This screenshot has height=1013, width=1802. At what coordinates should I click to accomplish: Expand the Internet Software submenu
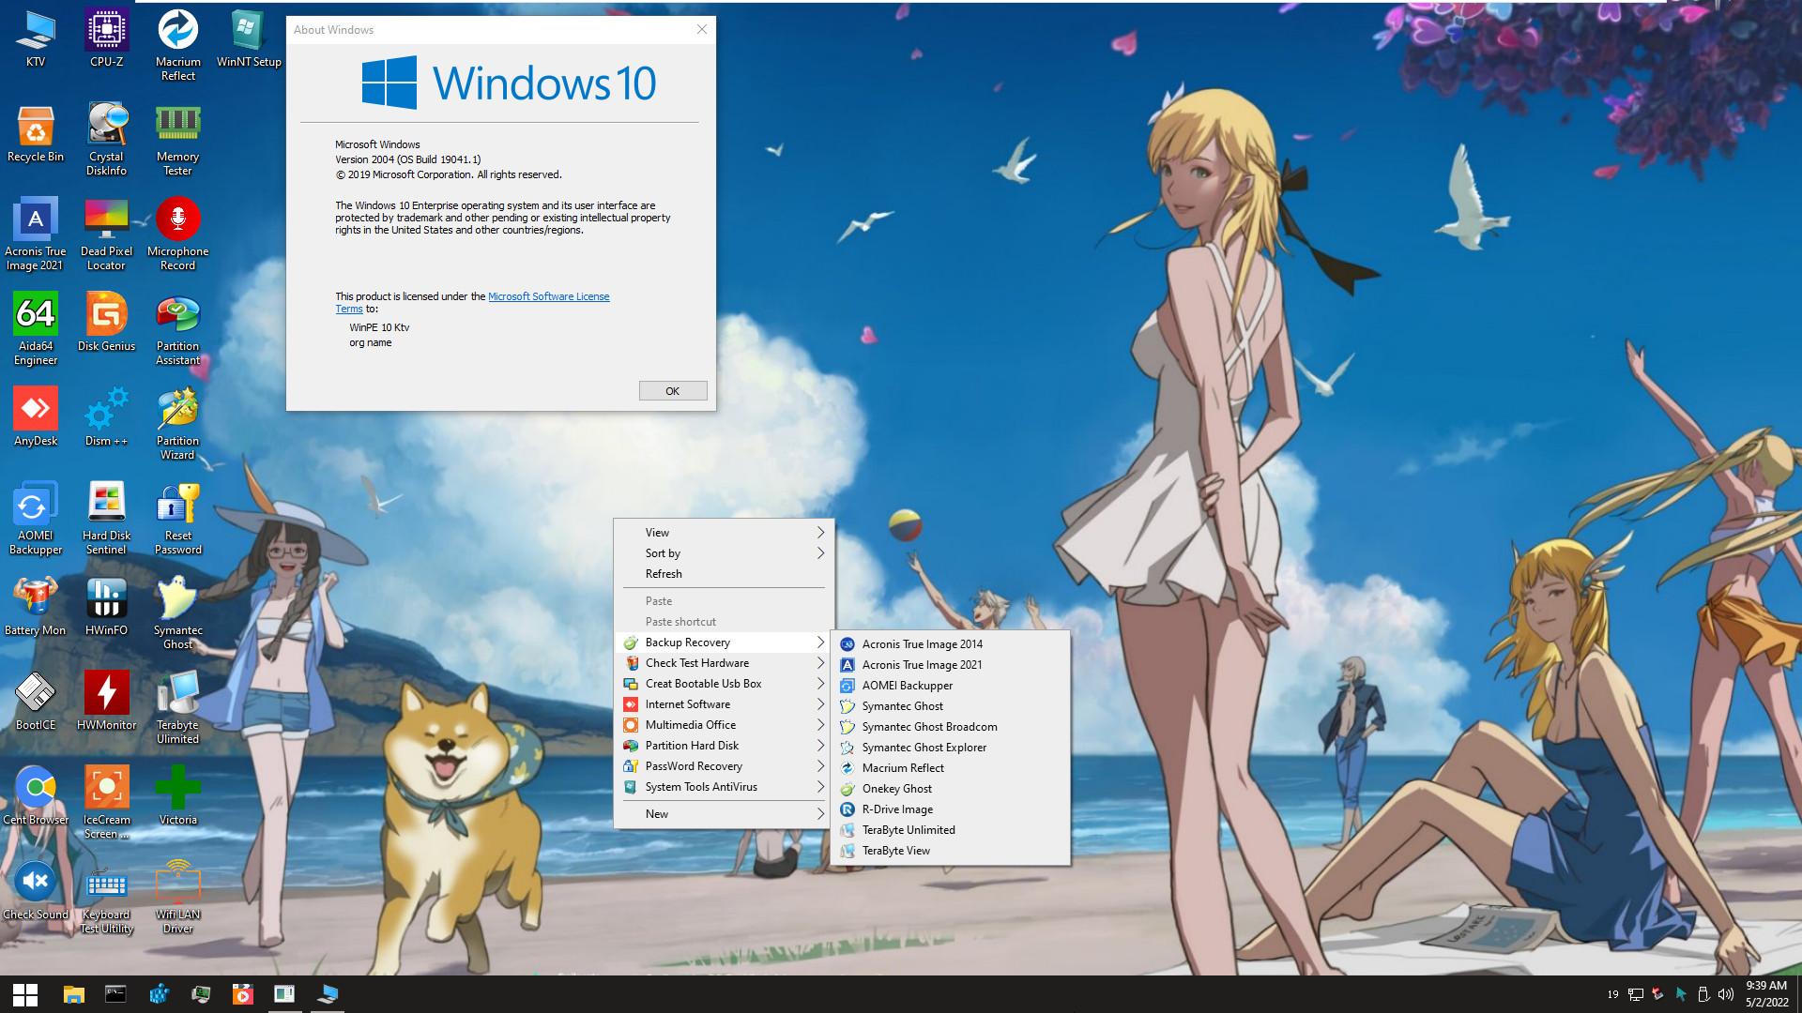(x=724, y=704)
